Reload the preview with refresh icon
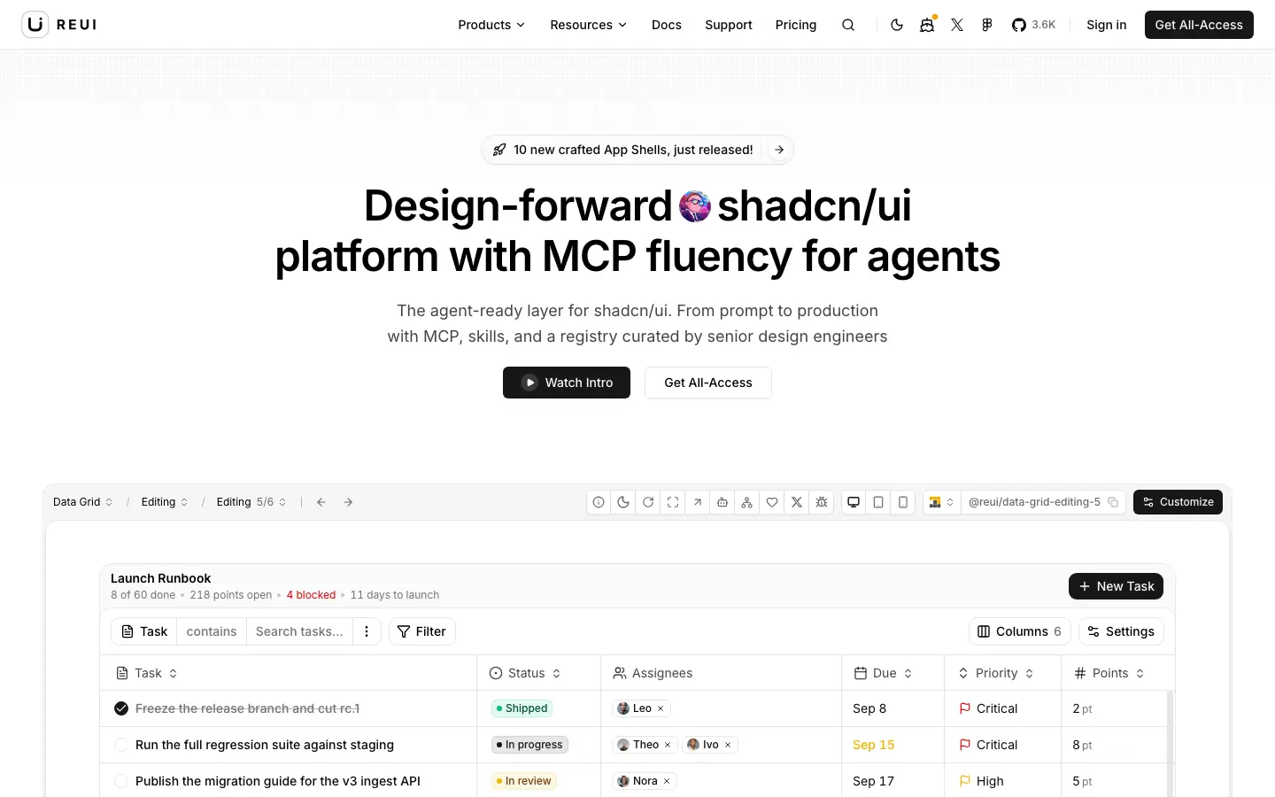Image resolution: width=1275 pixels, height=797 pixels. [x=648, y=502]
